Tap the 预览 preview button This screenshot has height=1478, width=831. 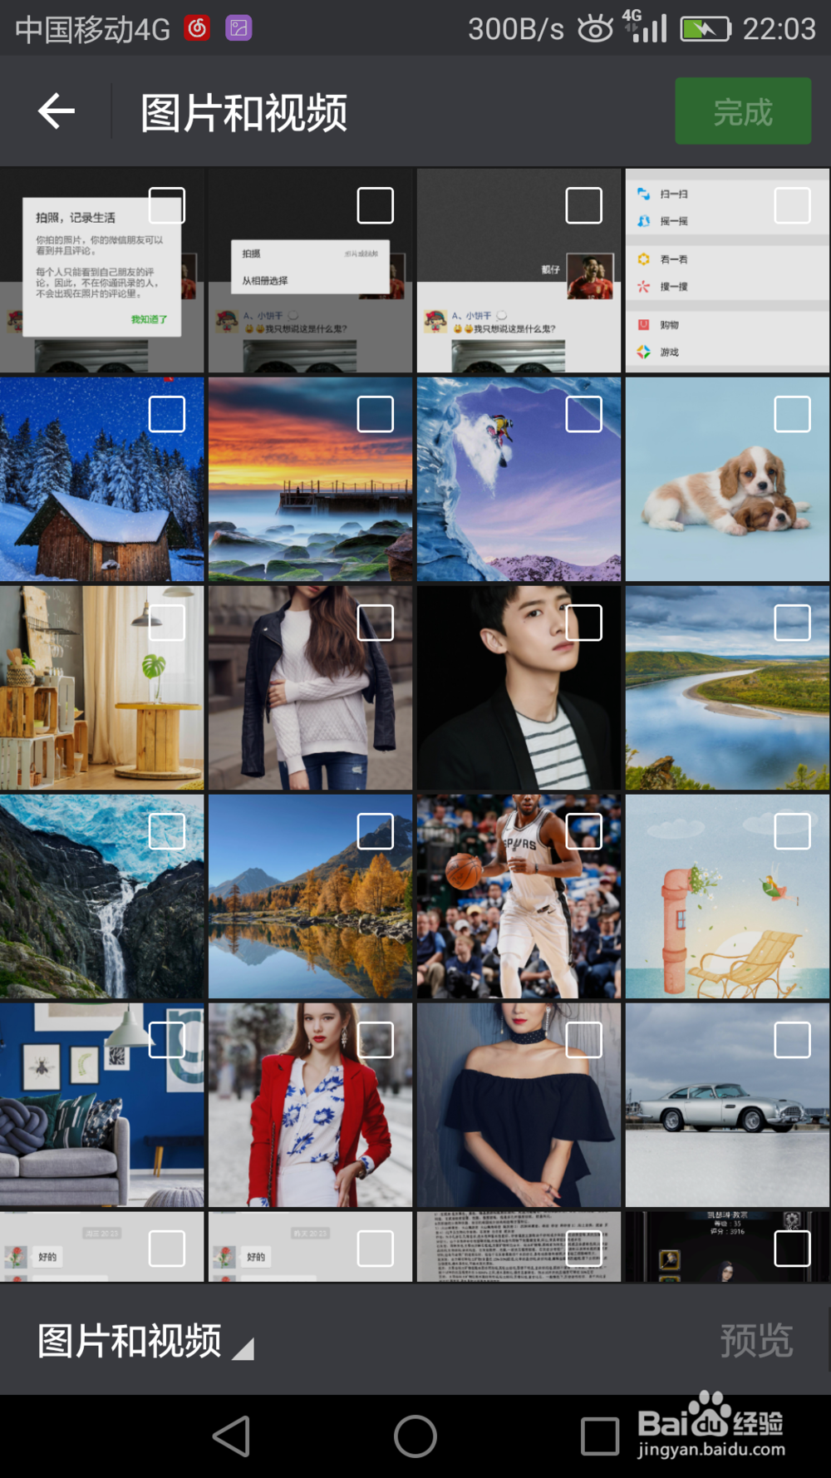tap(756, 1341)
